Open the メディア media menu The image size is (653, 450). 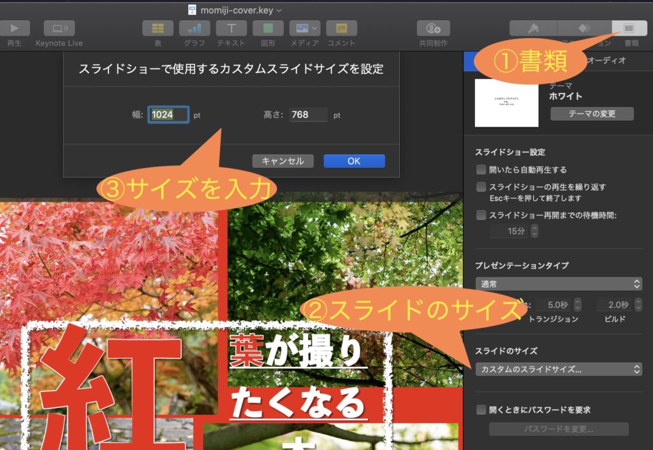[305, 28]
